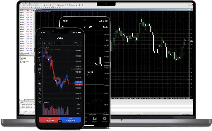Select the text annotation tool

pos(40,60)
